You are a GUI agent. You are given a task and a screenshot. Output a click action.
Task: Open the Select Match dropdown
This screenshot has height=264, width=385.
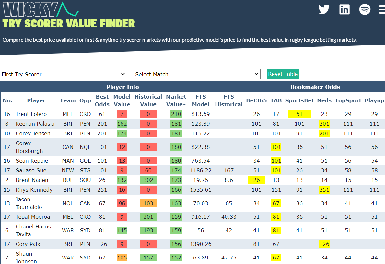(x=197, y=74)
